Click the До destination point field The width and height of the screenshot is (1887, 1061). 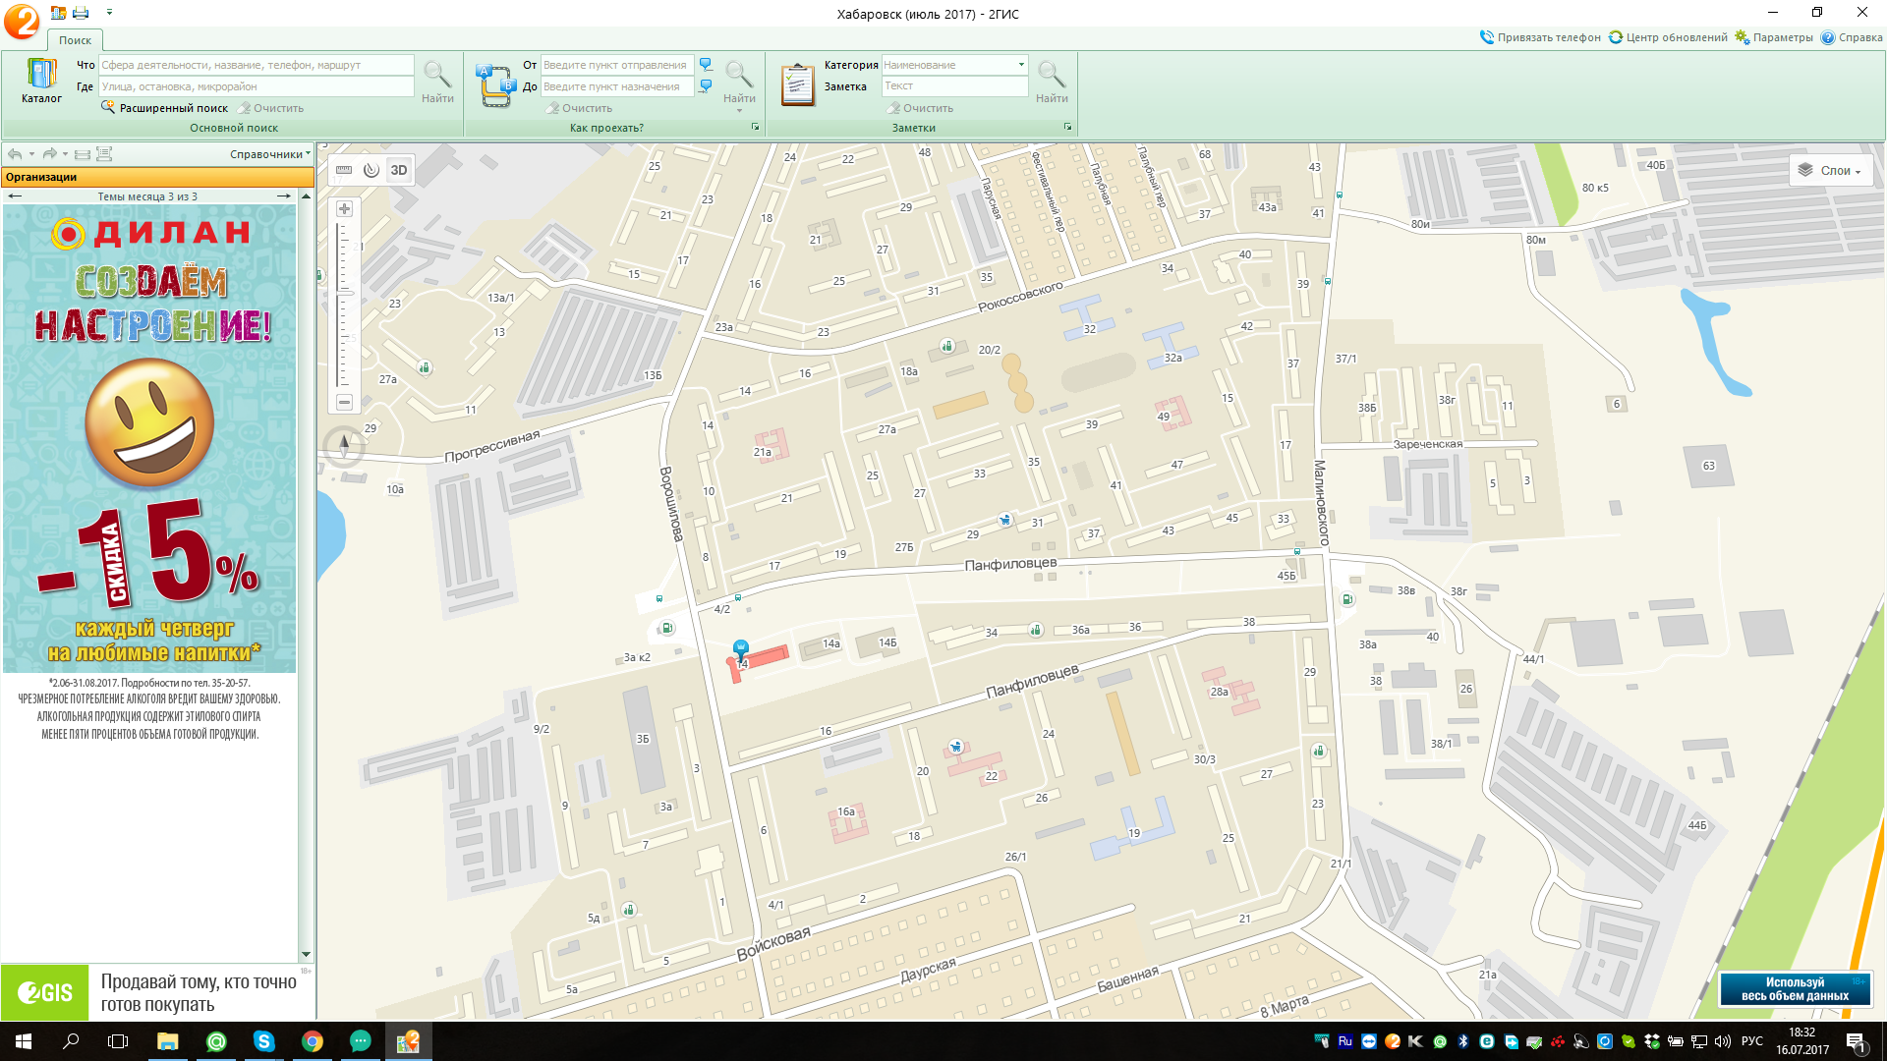click(617, 86)
